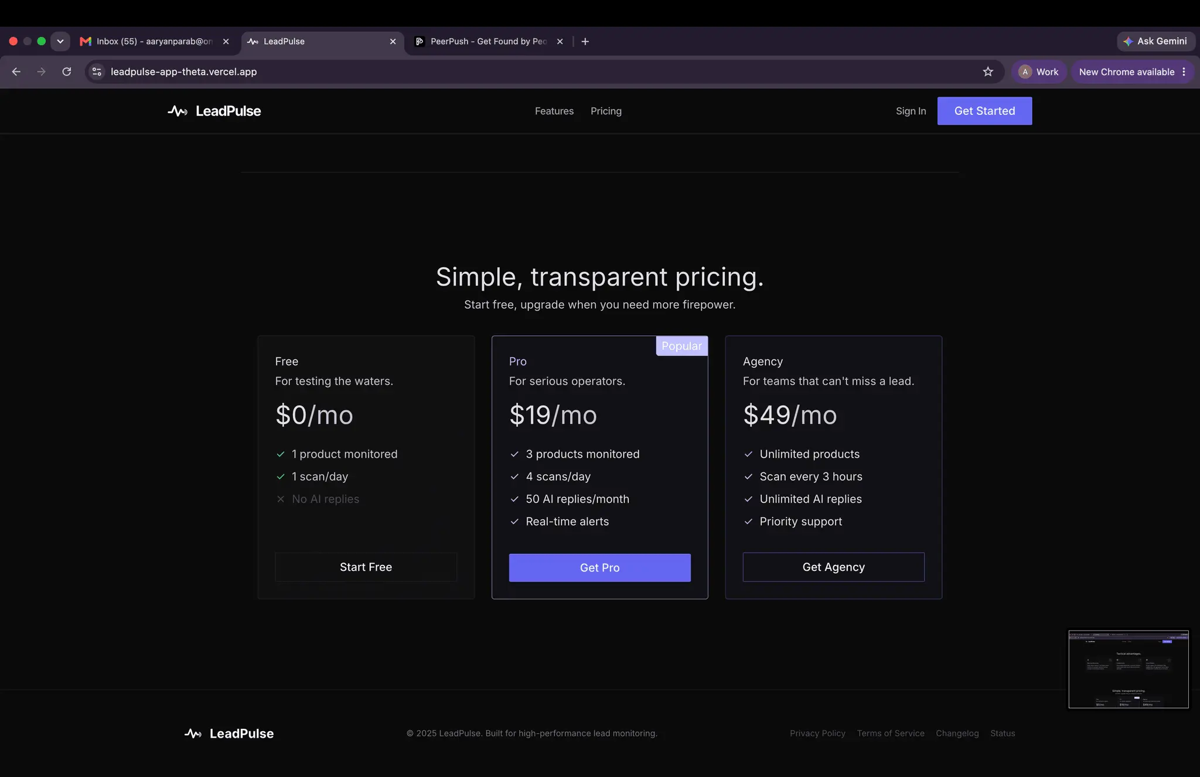Reload the LeadPulse page
This screenshot has height=777, width=1200.
click(67, 71)
